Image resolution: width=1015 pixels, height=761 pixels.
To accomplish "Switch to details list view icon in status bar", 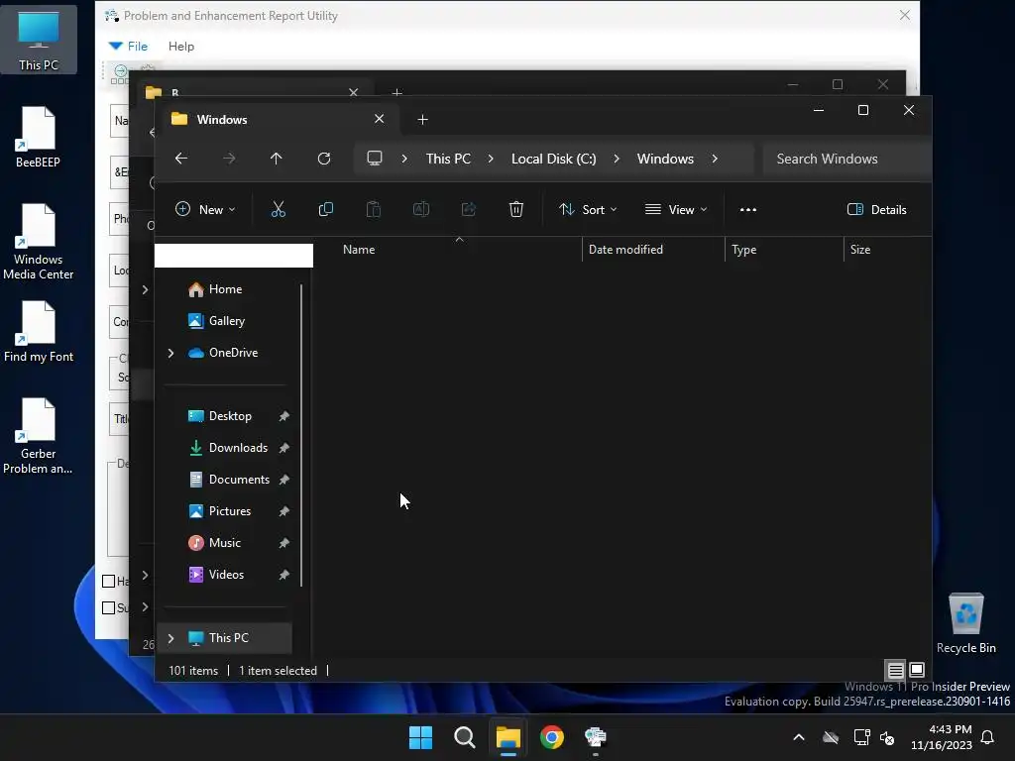I will click(895, 671).
